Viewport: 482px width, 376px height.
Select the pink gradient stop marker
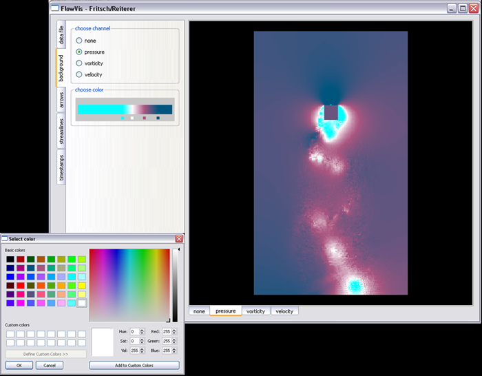click(144, 118)
